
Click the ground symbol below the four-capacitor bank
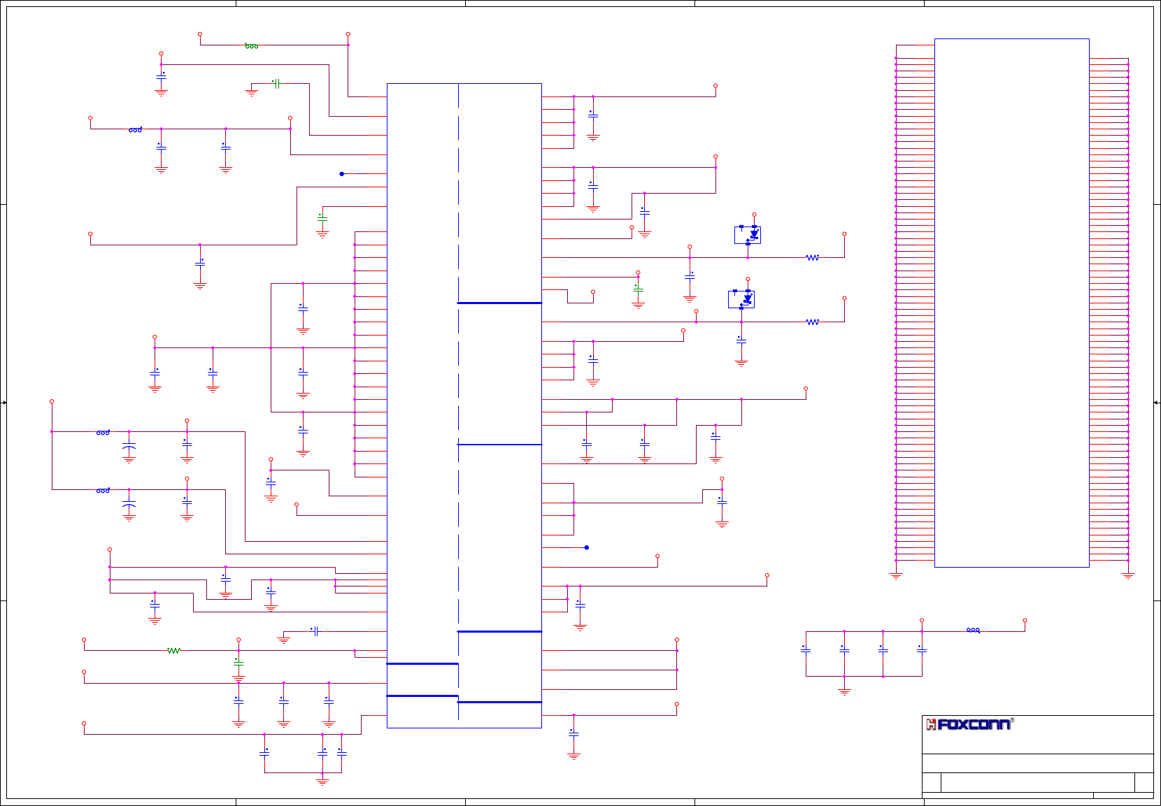844,692
